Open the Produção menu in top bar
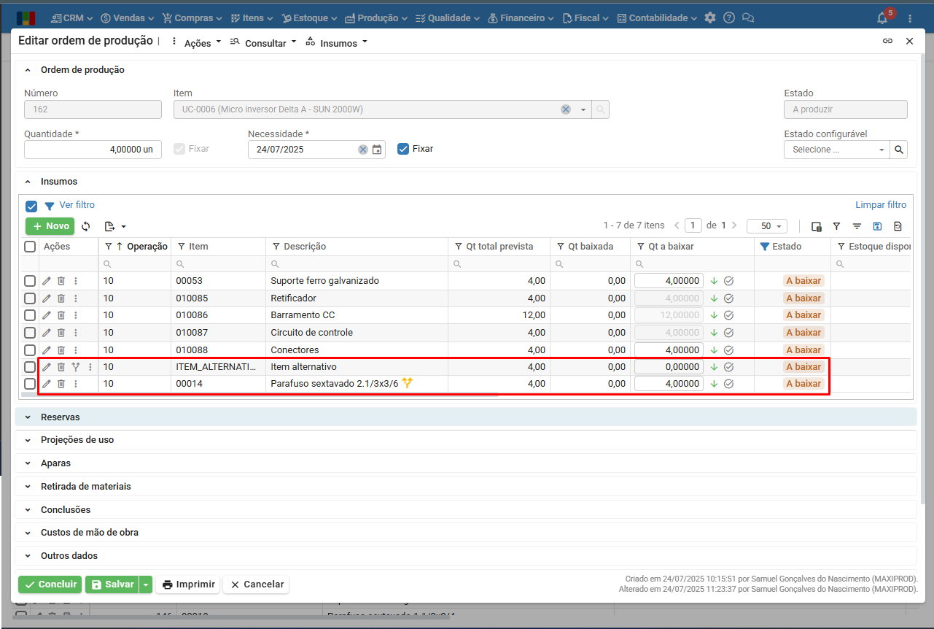Image resolution: width=934 pixels, height=629 pixels. pos(376,18)
